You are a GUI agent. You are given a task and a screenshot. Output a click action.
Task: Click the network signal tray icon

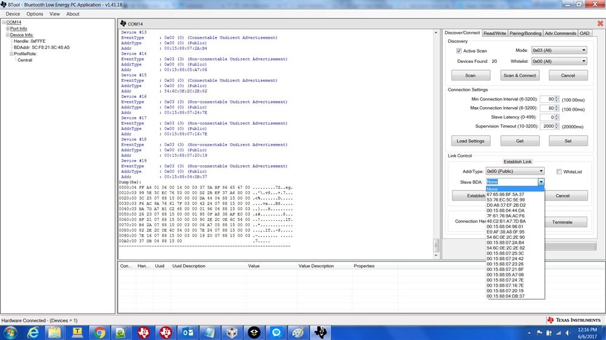[x=558, y=333]
